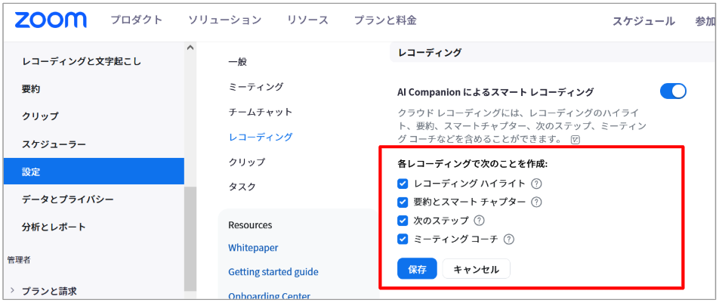Uncheck 次のステップ checkbox
The height and width of the screenshot is (306, 719).
click(403, 221)
